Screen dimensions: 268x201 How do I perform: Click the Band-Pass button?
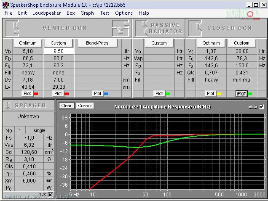[97, 43]
